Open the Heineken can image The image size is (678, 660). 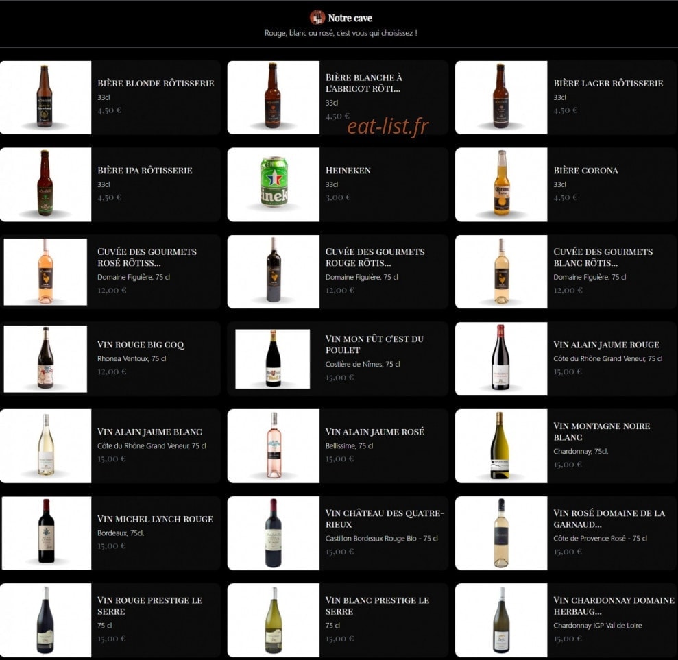[274, 184]
